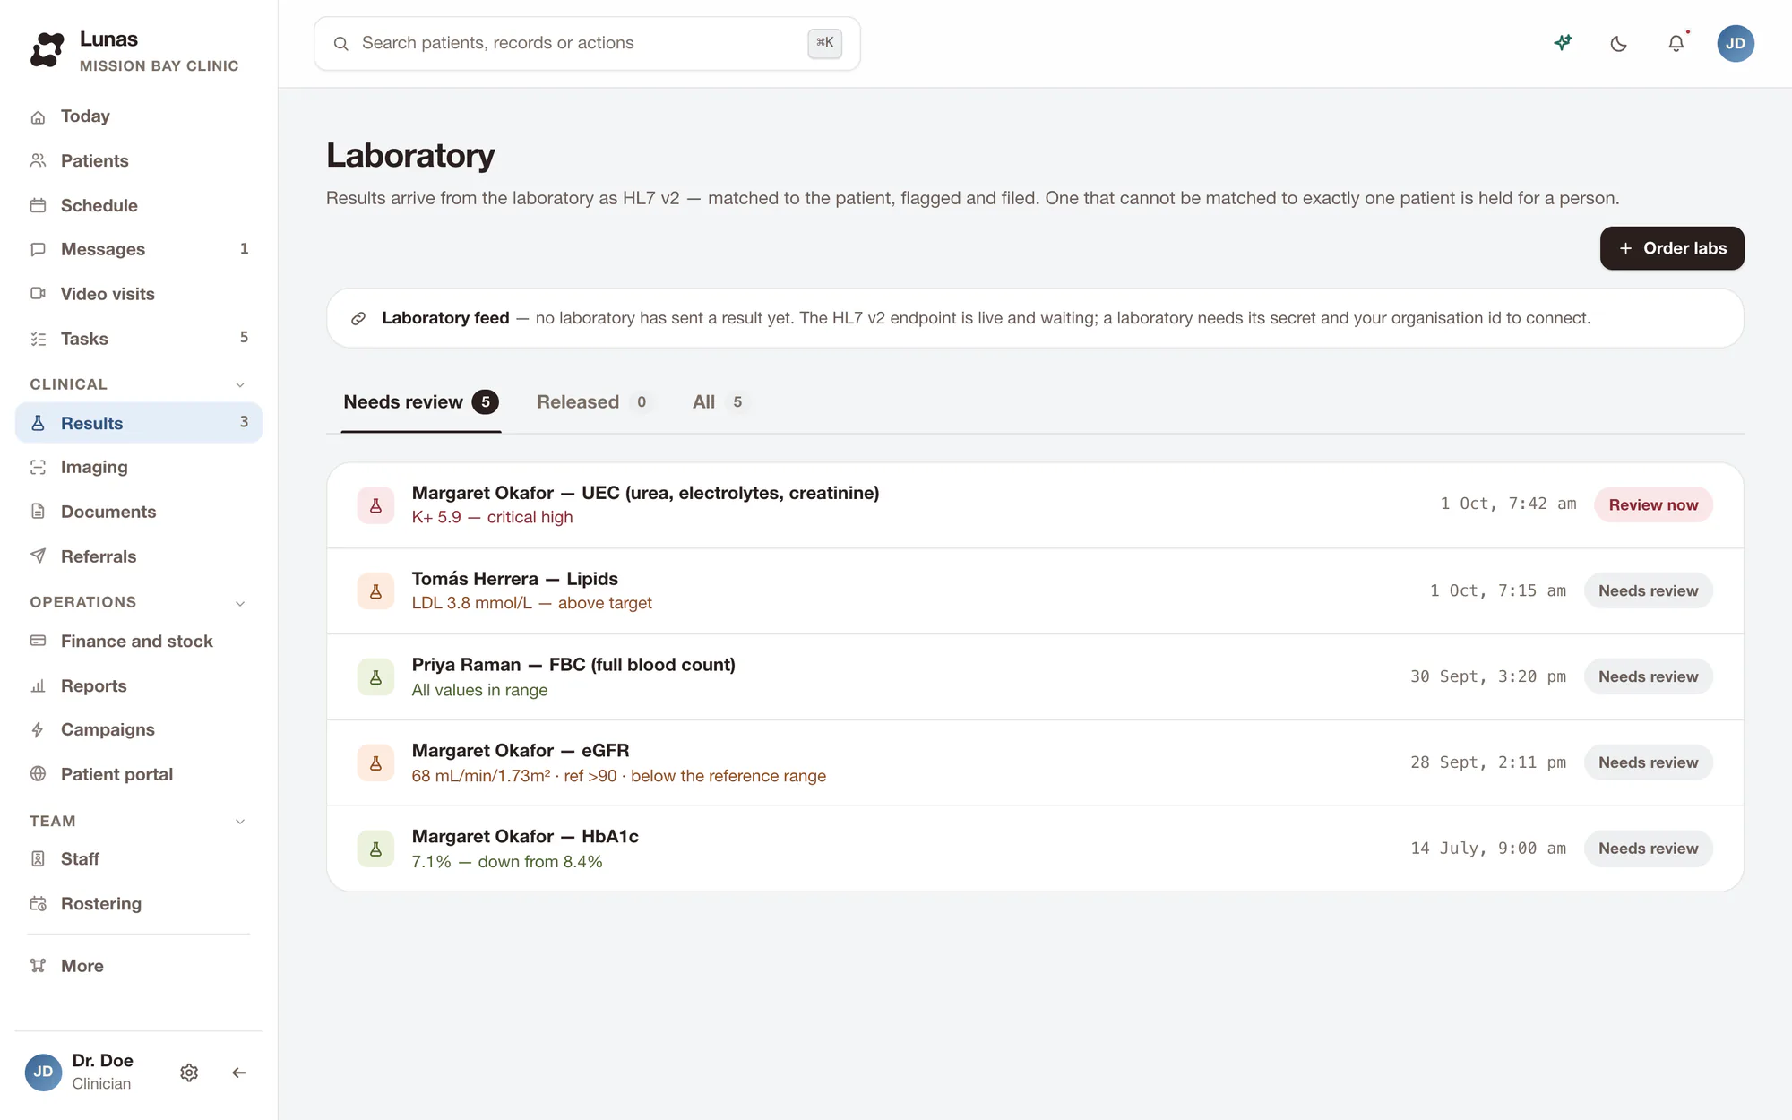
Task: Click the flask icon on the UEC result row
Action: [375, 505]
